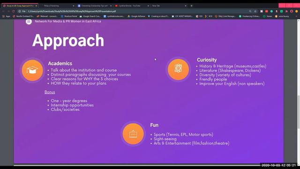Click the PDF vertical scrollbar thumb

(298, 112)
